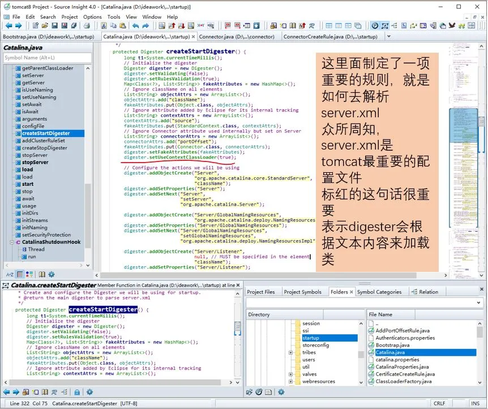Close the context window panel
The image size is (488, 409).
[238, 285]
